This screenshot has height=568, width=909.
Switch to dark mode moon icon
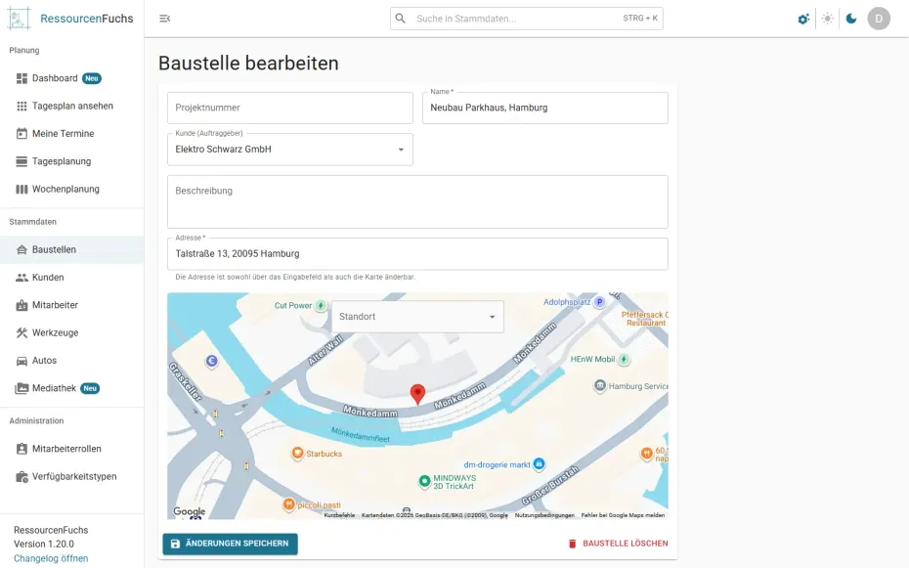pos(851,19)
